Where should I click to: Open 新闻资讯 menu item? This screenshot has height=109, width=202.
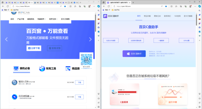(31, 19)
